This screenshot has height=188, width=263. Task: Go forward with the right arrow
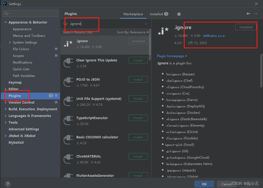256,14
